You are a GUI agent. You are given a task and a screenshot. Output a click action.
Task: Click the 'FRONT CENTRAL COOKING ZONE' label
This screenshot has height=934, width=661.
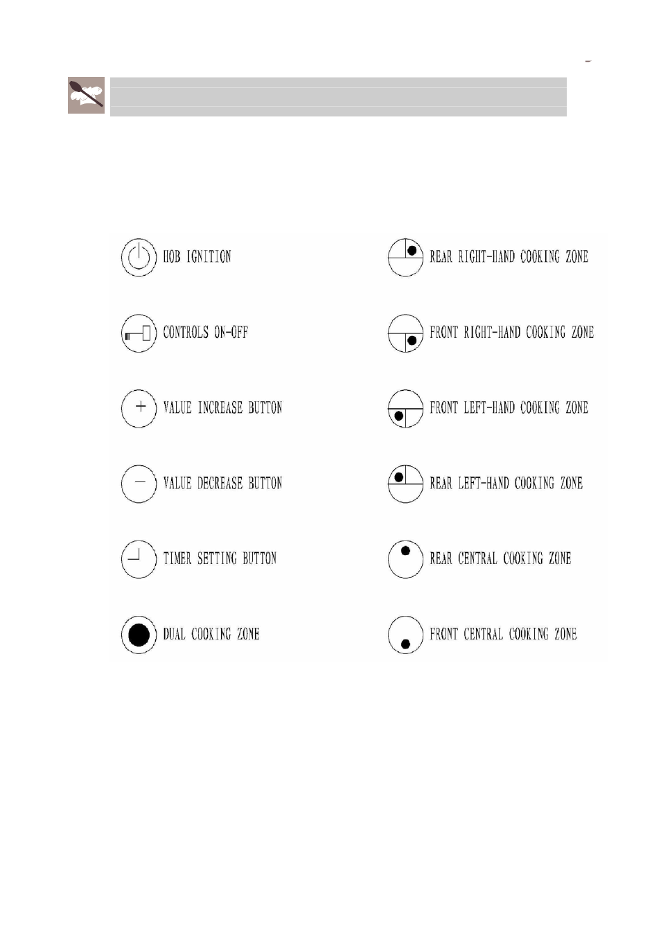(503, 634)
